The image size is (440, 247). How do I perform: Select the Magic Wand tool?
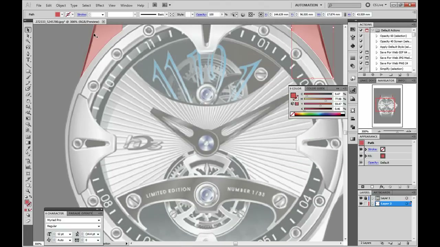28,42
